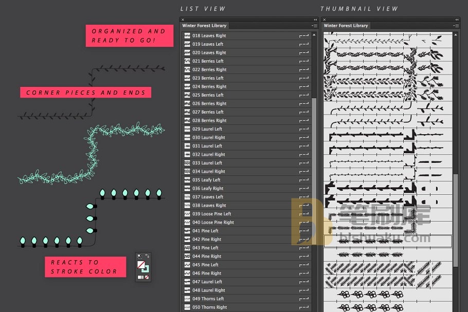
Task: Click the pattern brush type icon for 032 Laurel Right
Action: (304, 155)
